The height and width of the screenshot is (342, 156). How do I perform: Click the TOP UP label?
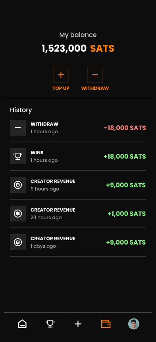pyautogui.click(x=61, y=88)
